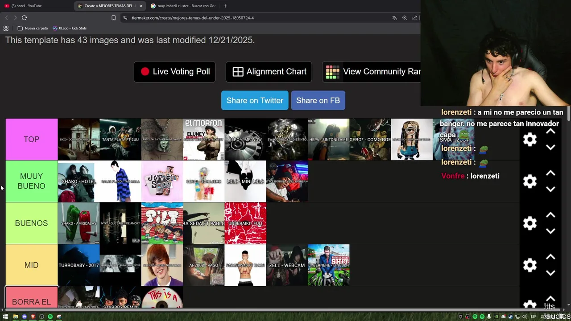Open the Windows Start menu
This screenshot has height=321, width=571.
6,317
